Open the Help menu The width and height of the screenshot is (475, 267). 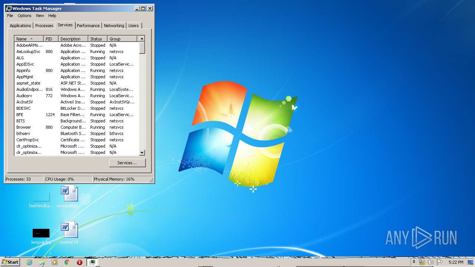(52, 16)
